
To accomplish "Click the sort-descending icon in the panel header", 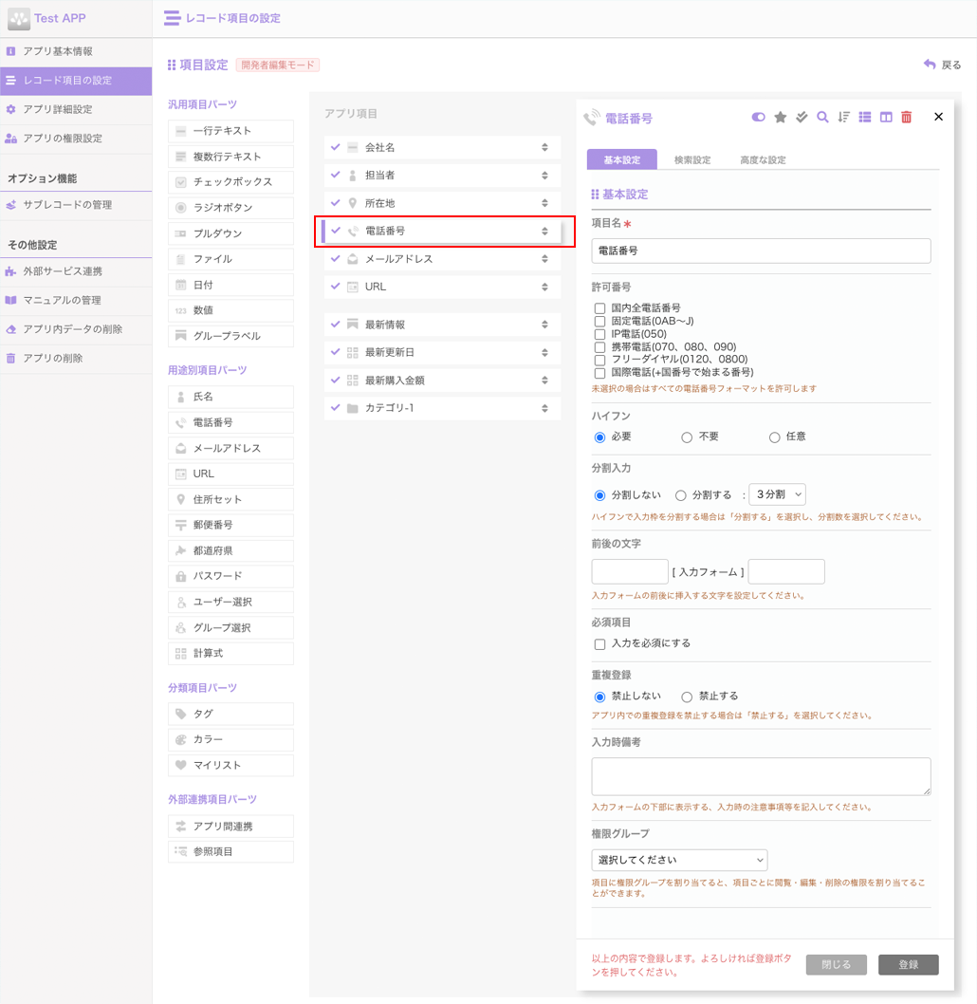I will (844, 117).
